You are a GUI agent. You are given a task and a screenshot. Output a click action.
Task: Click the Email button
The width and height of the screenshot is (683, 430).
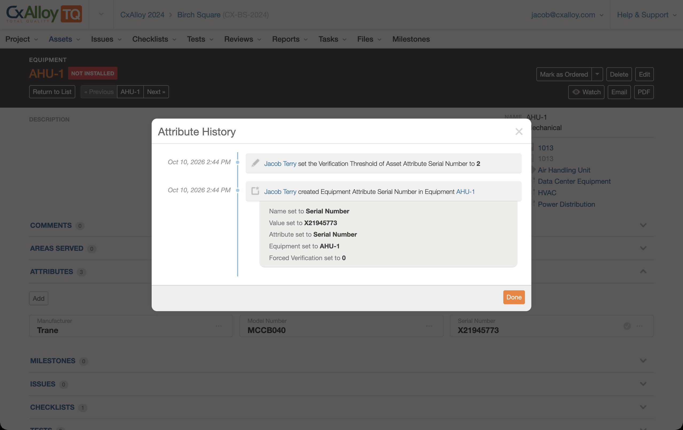(x=619, y=92)
